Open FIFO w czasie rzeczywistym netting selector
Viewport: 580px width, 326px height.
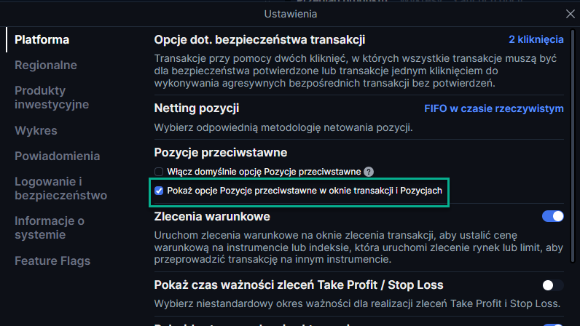tap(494, 108)
